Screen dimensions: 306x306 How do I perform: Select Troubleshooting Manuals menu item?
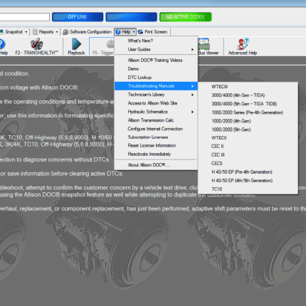coord(156,86)
